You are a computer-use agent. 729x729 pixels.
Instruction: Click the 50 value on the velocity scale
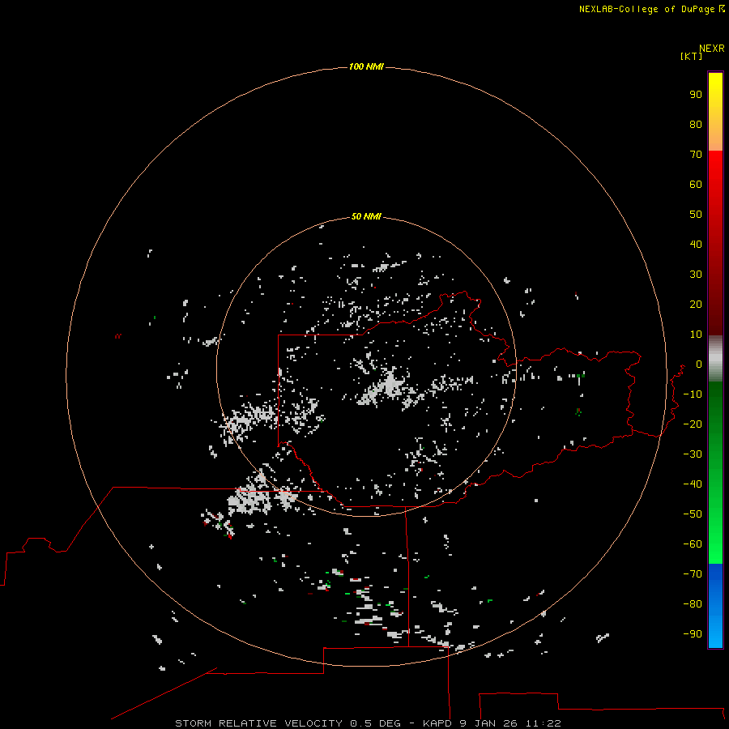[x=696, y=215]
